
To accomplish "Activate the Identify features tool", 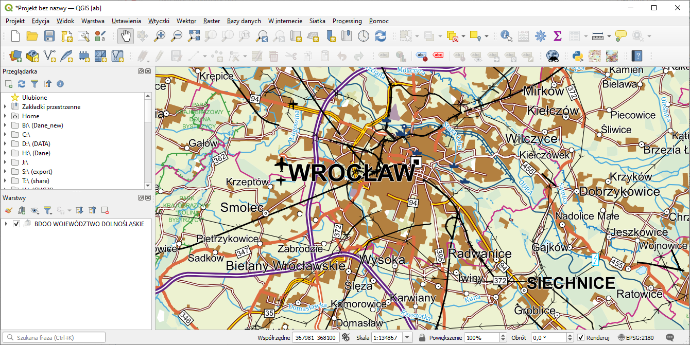I will (x=507, y=36).
